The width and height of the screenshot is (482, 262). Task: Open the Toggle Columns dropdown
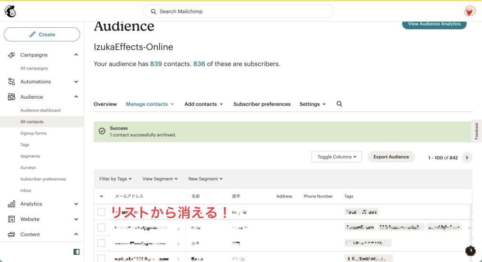[337, 157]
